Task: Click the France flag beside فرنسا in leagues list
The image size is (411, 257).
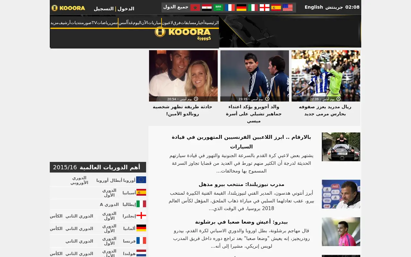Action: [141, 241]
